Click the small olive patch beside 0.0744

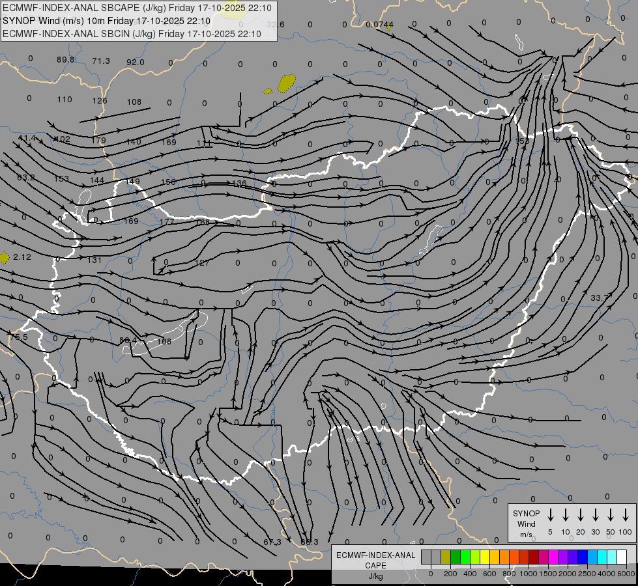coord(390,27)
